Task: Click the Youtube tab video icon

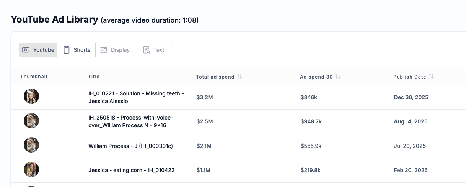Action: (x=26, y=50)
